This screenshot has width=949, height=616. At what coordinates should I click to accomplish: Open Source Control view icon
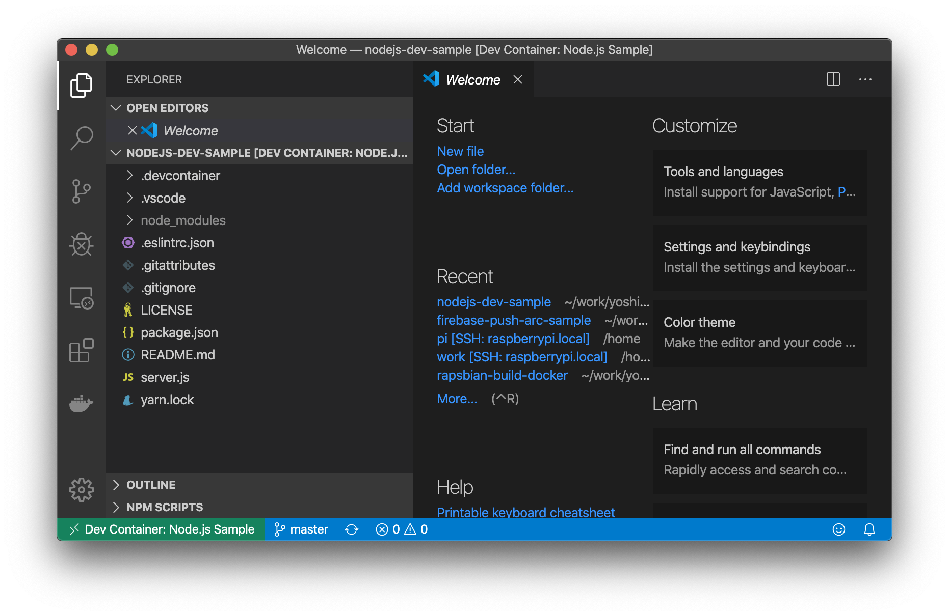click(82, 191)
